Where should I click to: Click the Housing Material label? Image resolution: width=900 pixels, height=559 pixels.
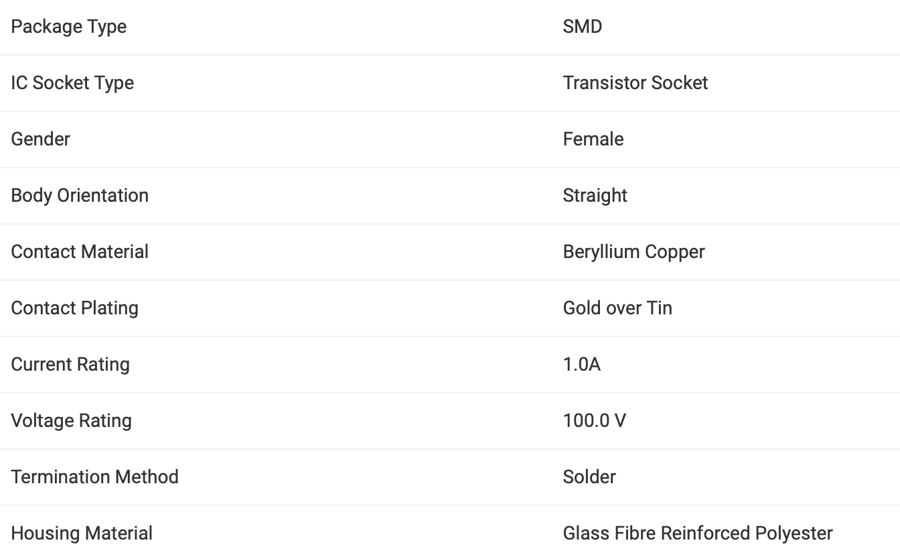pos(82,534)
